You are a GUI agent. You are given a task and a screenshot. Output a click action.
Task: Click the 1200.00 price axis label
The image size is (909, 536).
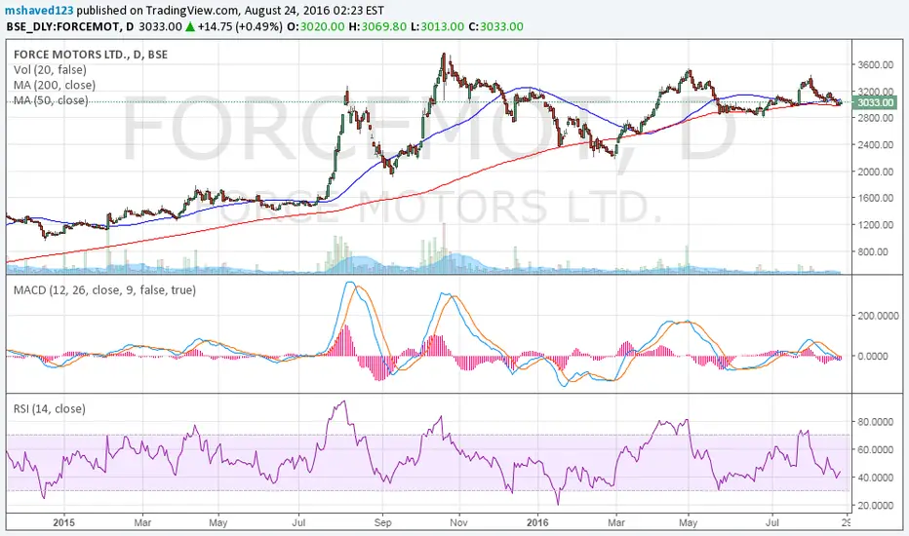click(876, 225)
